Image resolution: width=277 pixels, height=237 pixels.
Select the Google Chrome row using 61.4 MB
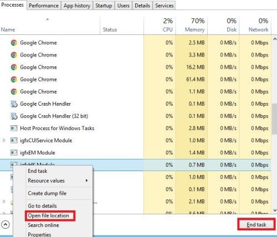click(136, 79)
